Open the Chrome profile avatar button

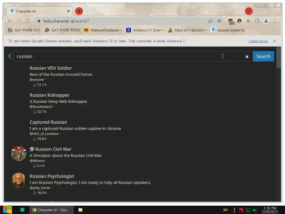coord(266,21)
